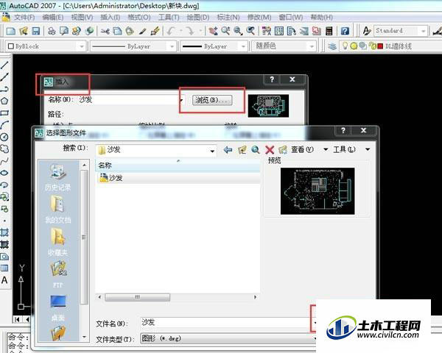Click the 预览 preview thumbnail image

tap(318, 191)
